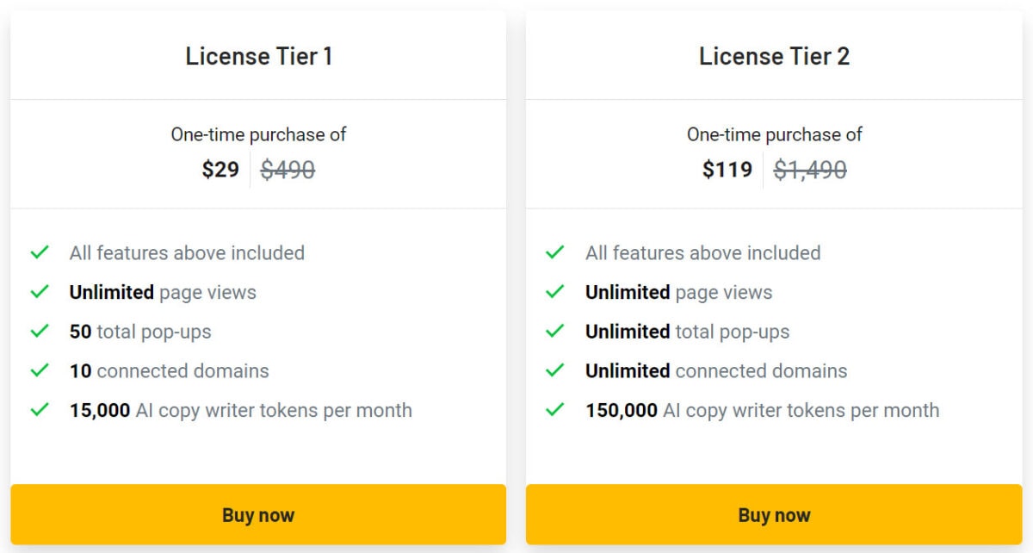Click the checkmark beside 'All features above included' in Tier 2

point(555,252)
